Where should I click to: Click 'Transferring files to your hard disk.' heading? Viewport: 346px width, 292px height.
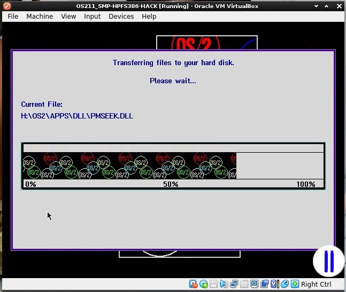[173, 63]
